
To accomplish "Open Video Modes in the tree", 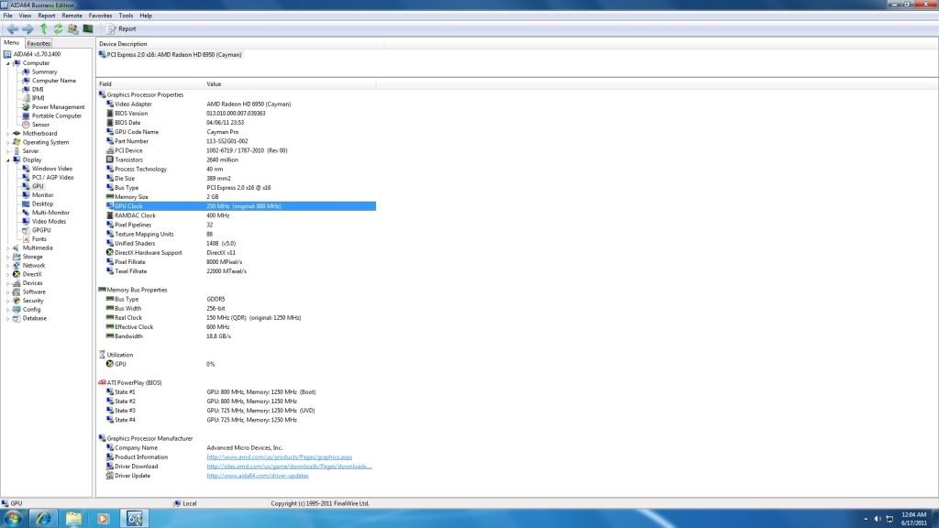I will pyautogui.click(x=50, y=222).
